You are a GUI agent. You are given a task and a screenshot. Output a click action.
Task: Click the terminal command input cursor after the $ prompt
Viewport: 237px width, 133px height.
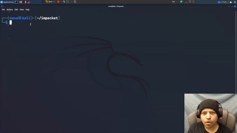[x=11, y=23]
